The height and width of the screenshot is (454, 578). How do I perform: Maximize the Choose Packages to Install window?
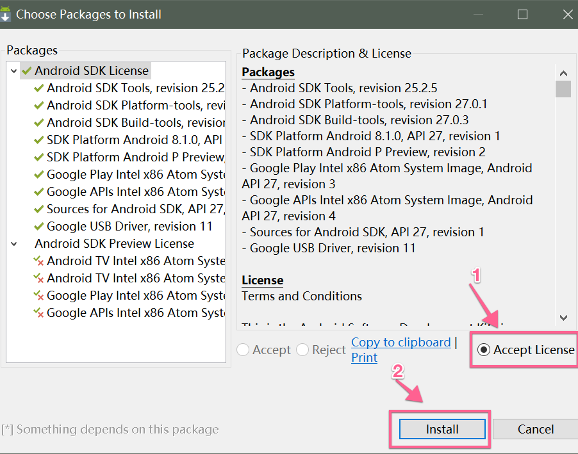[x=522, y=14]
